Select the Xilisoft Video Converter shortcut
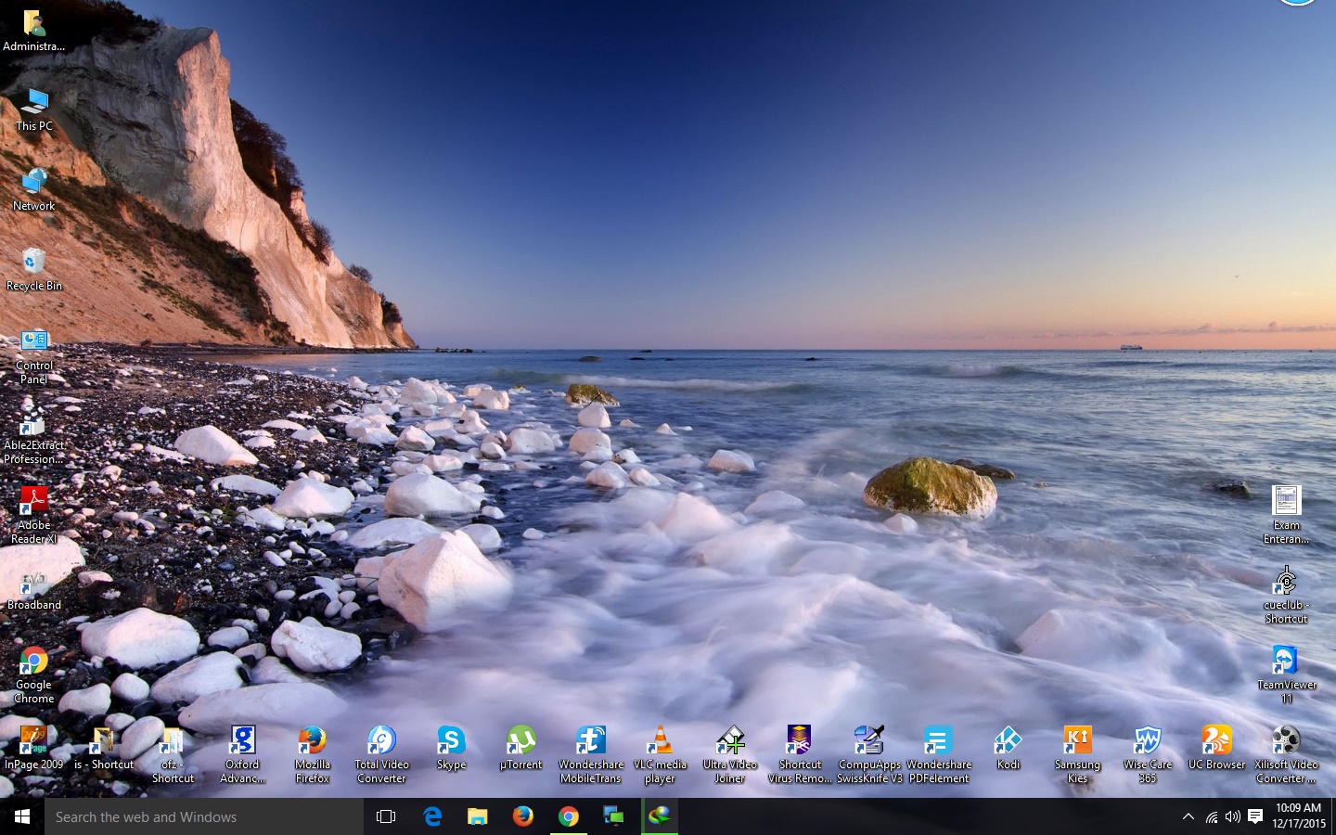The image size is (1336, 835). (x=1286, y=756)
